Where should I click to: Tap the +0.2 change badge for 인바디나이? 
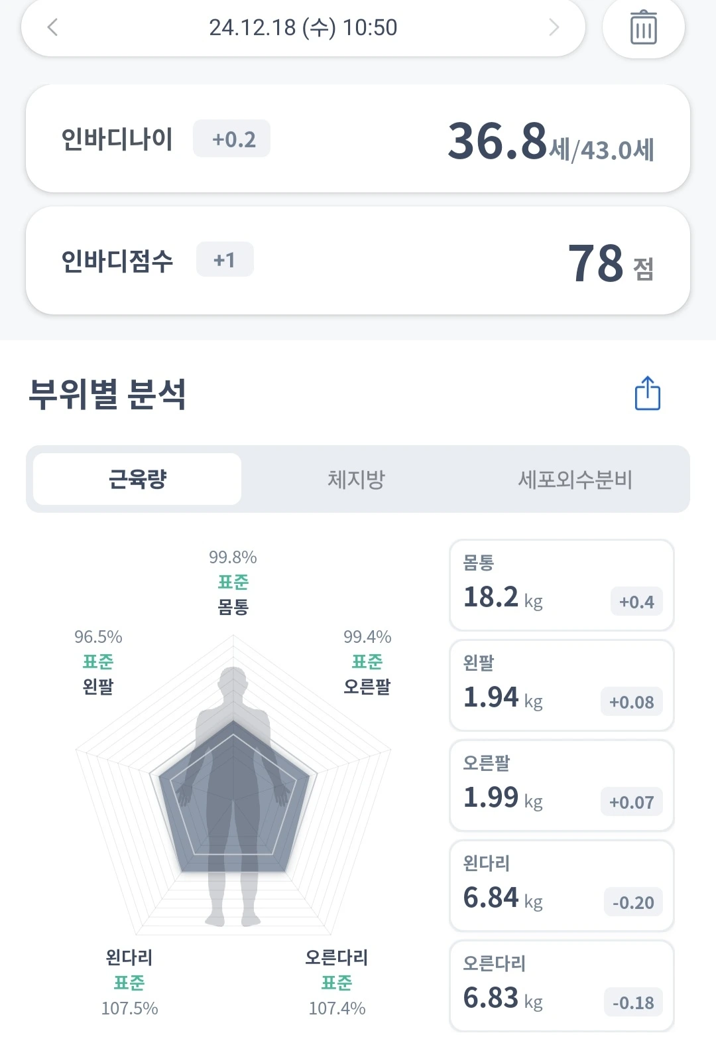[231, 139]
